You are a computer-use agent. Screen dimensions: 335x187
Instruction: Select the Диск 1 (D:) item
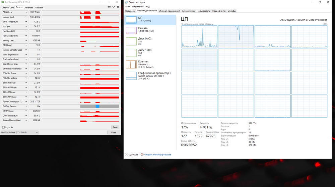150,53
